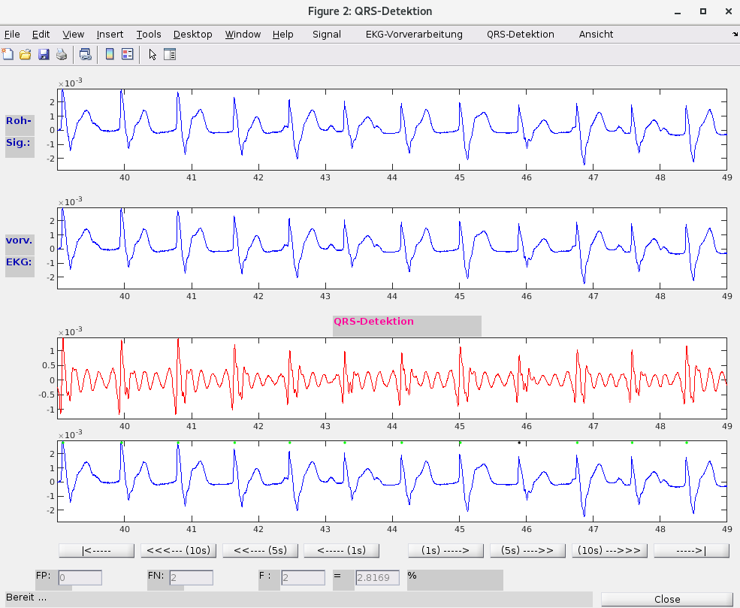
Task: Open the Property Inspector icon
Action: 169,54
